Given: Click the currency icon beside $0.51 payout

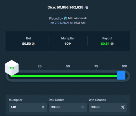Looking at the screenshot, I should click(x=112, y=44).
